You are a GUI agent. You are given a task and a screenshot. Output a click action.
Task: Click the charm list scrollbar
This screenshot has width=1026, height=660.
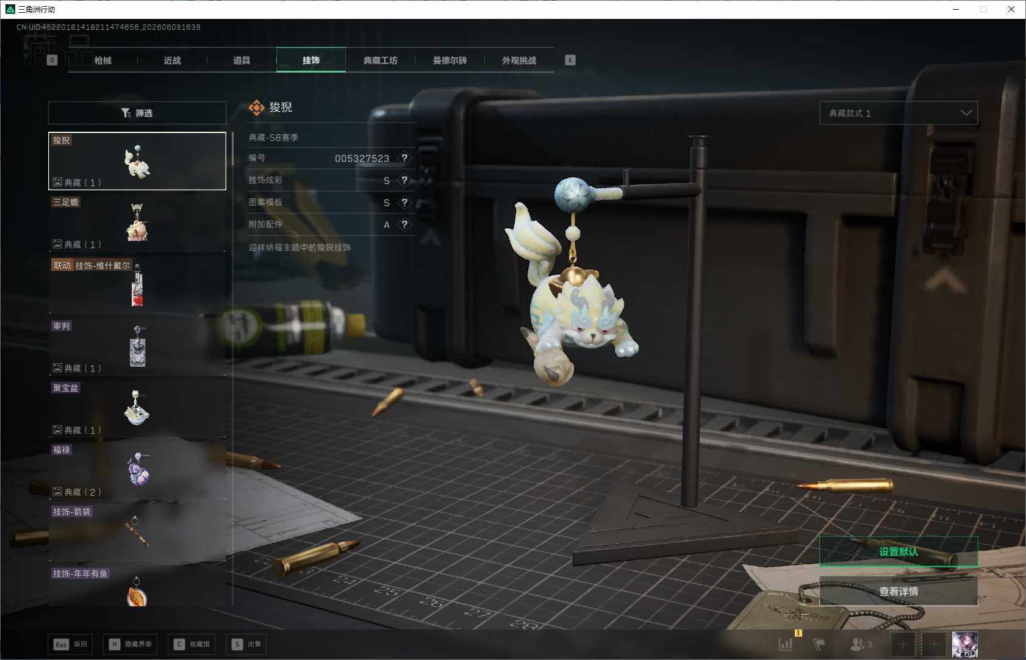pos(232,149)
